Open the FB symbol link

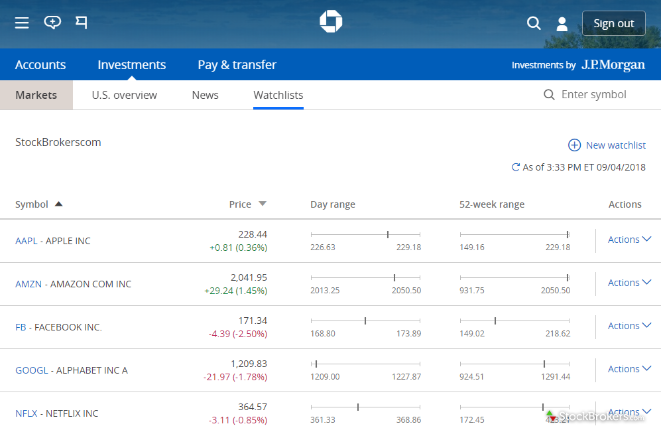coord(21,327)
